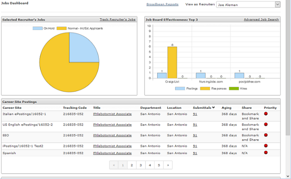
Task: Select page 5 in pagination
Action: pos(158,165)
